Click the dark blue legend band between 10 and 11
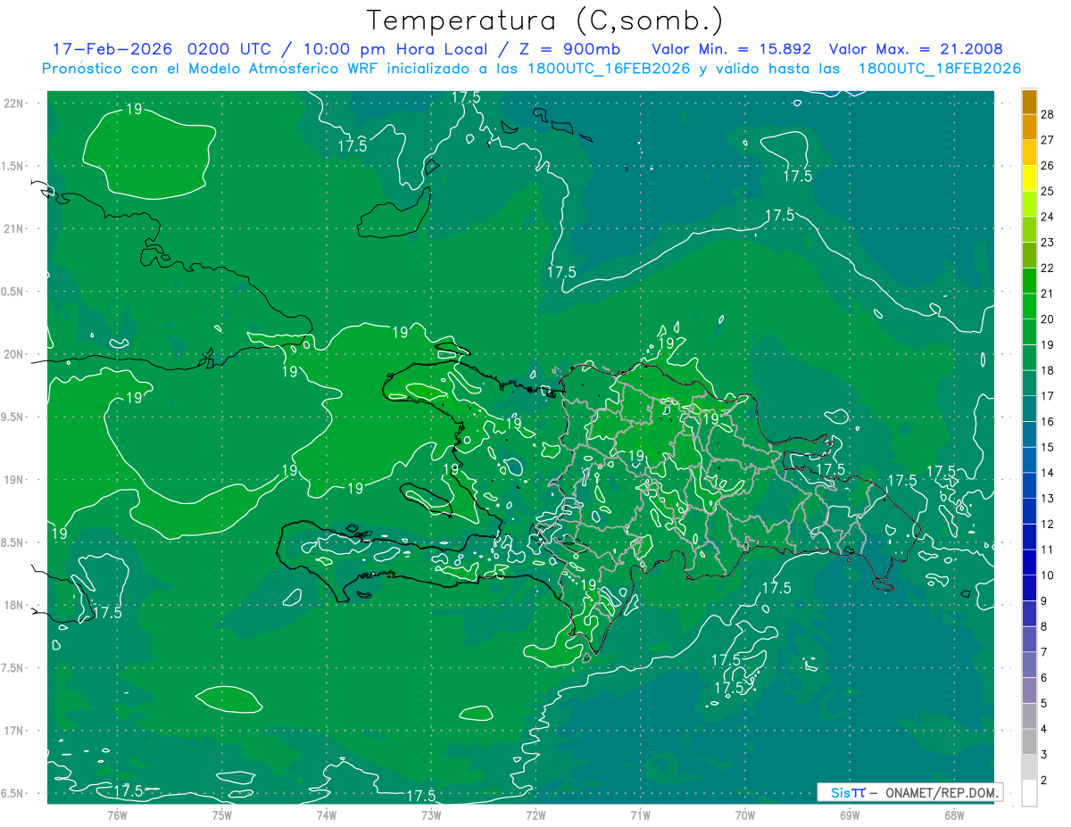This screenshot has height=827, width=1071. (1029, 563)
